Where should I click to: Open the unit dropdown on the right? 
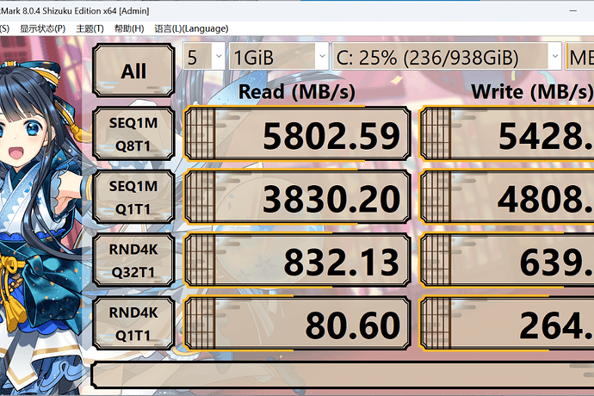tap(579, 57)
